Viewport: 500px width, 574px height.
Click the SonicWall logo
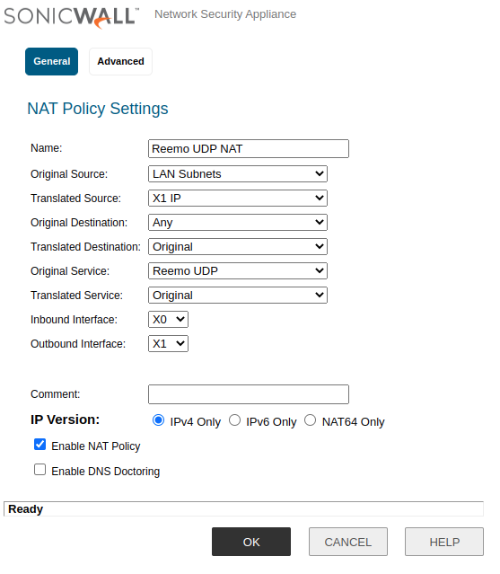71,17
